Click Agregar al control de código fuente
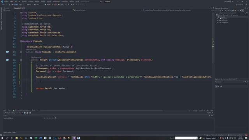 215,135
